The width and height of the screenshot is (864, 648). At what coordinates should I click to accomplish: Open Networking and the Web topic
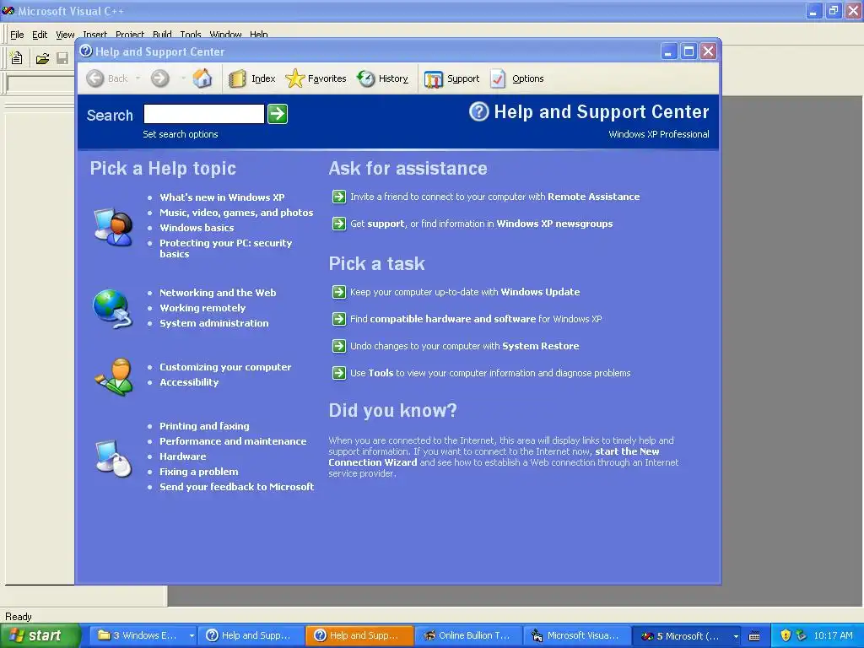click(x=218, y=293)
